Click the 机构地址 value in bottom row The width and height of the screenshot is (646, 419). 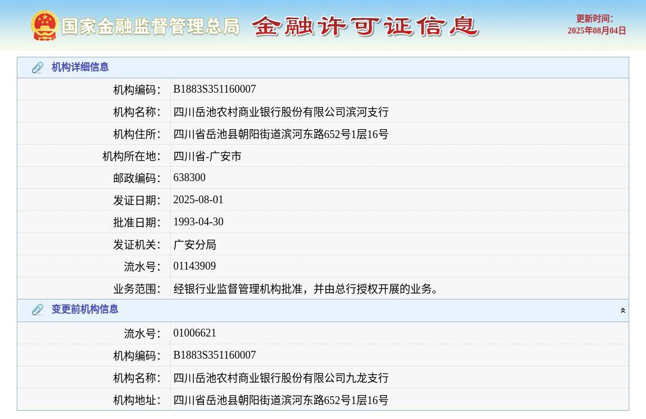click(x=281, y=400)
